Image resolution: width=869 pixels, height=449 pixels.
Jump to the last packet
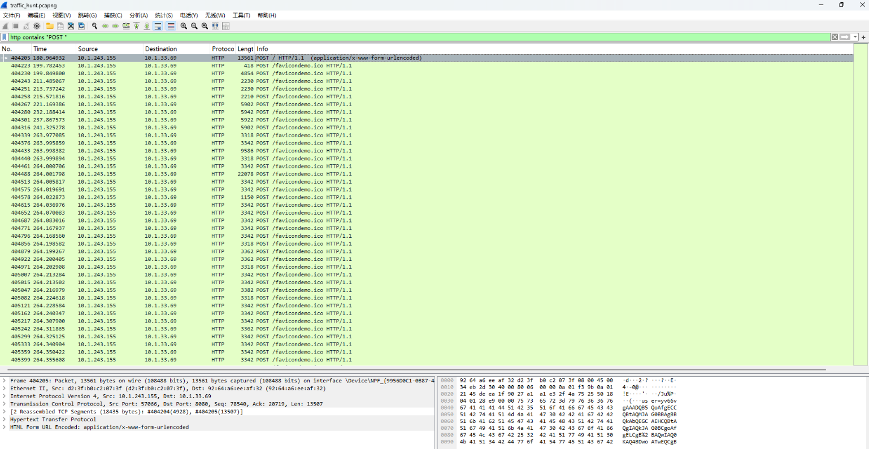pos(147,26)
